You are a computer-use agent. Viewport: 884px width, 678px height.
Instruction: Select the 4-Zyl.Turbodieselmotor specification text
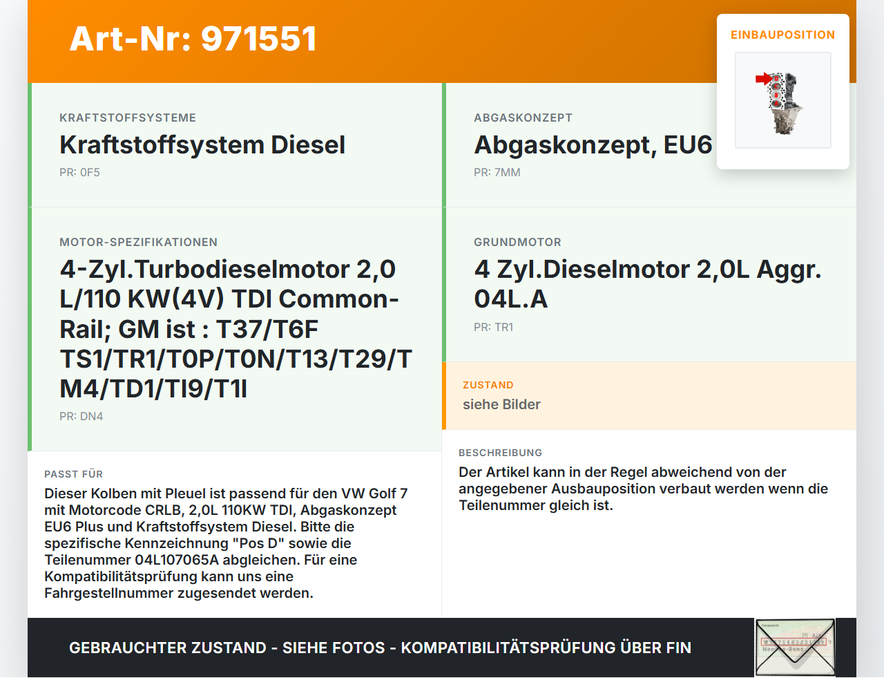pyautogui.click(x=236, y=329)
